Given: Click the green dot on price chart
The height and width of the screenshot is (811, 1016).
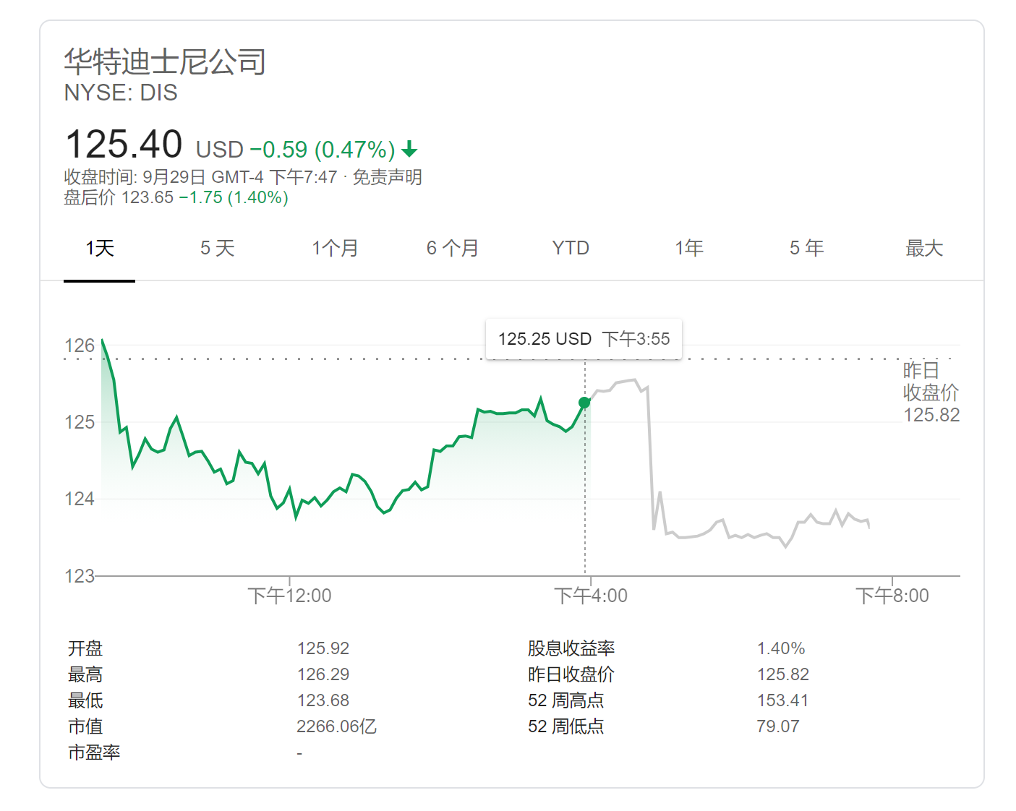Looking at the screenshot, I should pos(584,403).
